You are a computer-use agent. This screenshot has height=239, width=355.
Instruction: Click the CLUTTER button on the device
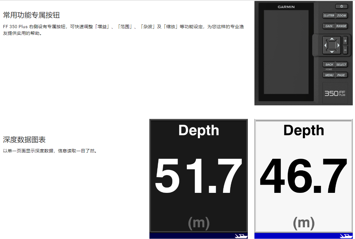tap(329, 15)
